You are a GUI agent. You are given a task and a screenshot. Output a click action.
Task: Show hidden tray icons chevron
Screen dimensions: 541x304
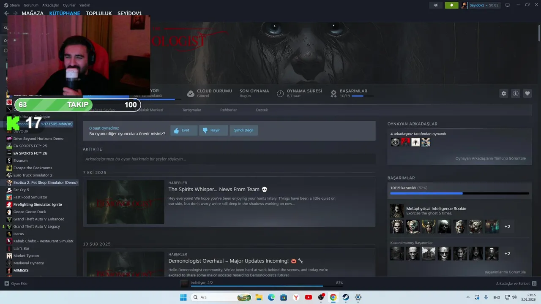(x=468, y=297)
